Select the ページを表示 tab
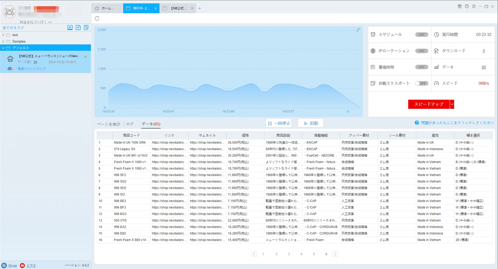The width and height of the screenshot is (498, 269). [109, 124]
